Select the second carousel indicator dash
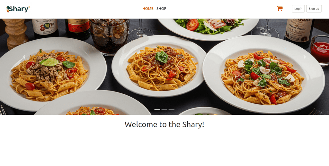The width and height of the screenshot is (329, 166). pos(164,110)
